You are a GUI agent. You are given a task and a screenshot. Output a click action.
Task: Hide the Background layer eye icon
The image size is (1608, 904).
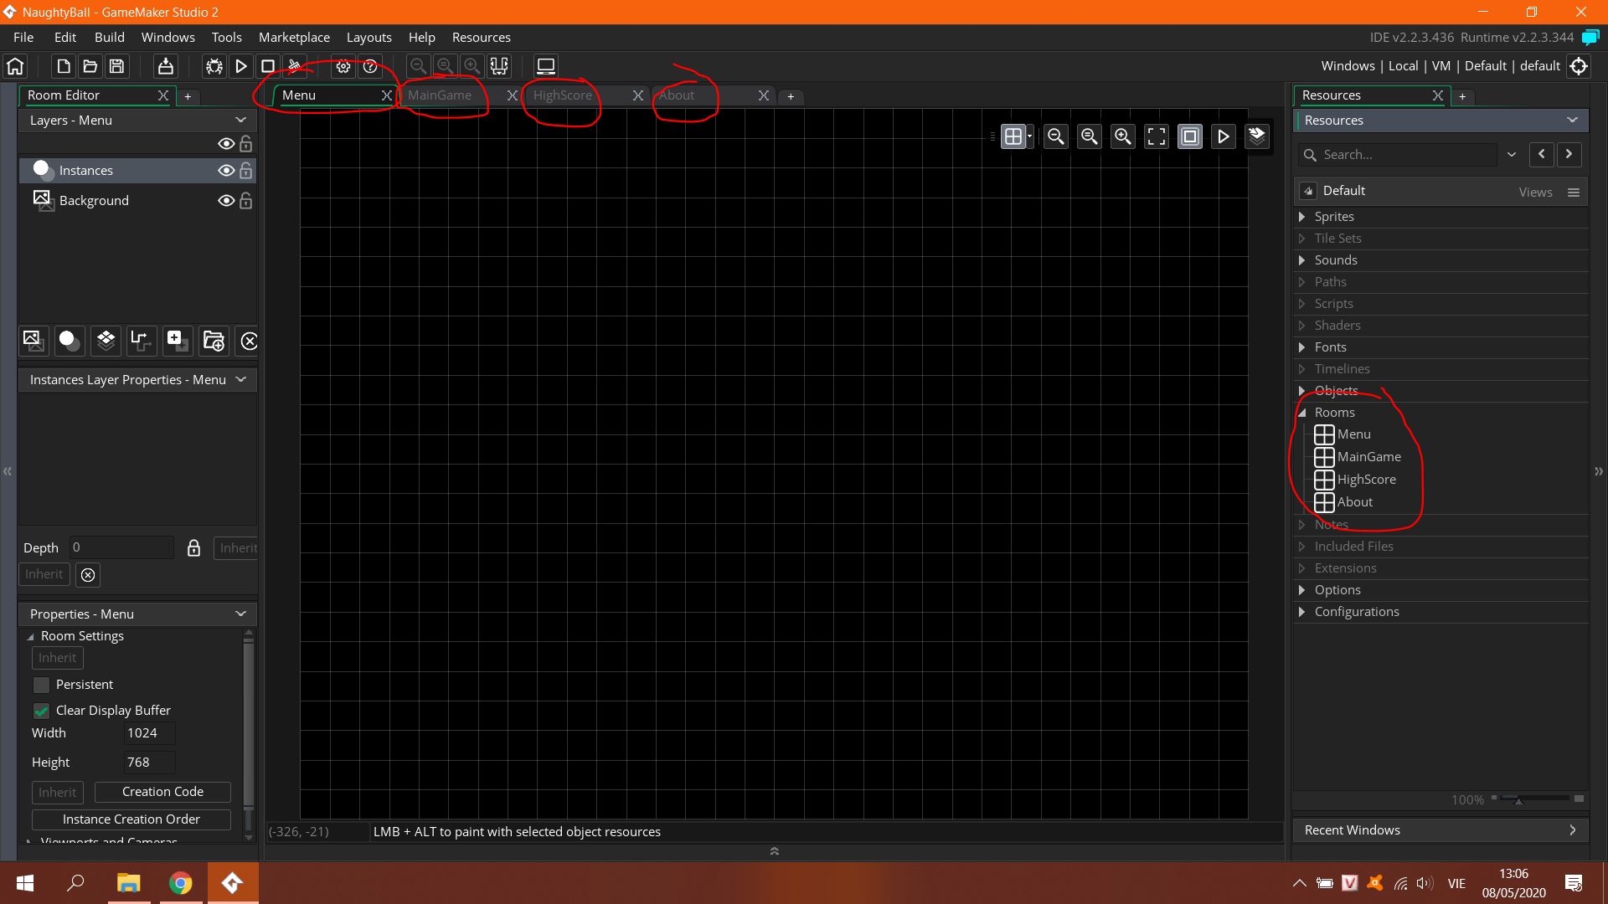pos(225,201)
